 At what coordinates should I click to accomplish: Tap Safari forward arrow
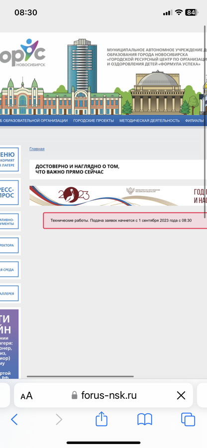(x=59, y=420)
